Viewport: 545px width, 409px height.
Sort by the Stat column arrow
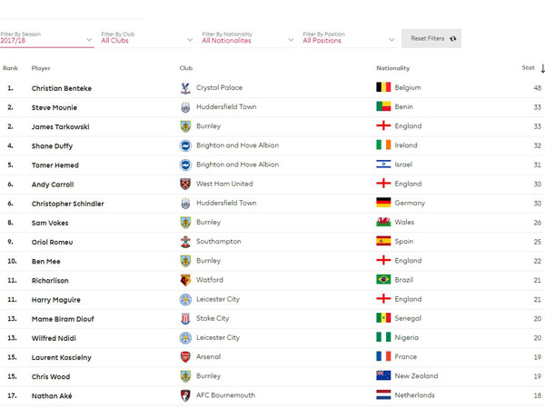coord(542,68)
